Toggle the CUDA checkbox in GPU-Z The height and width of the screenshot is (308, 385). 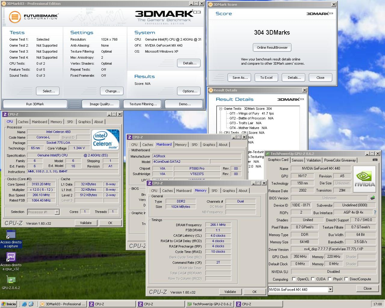click(313, 279)
